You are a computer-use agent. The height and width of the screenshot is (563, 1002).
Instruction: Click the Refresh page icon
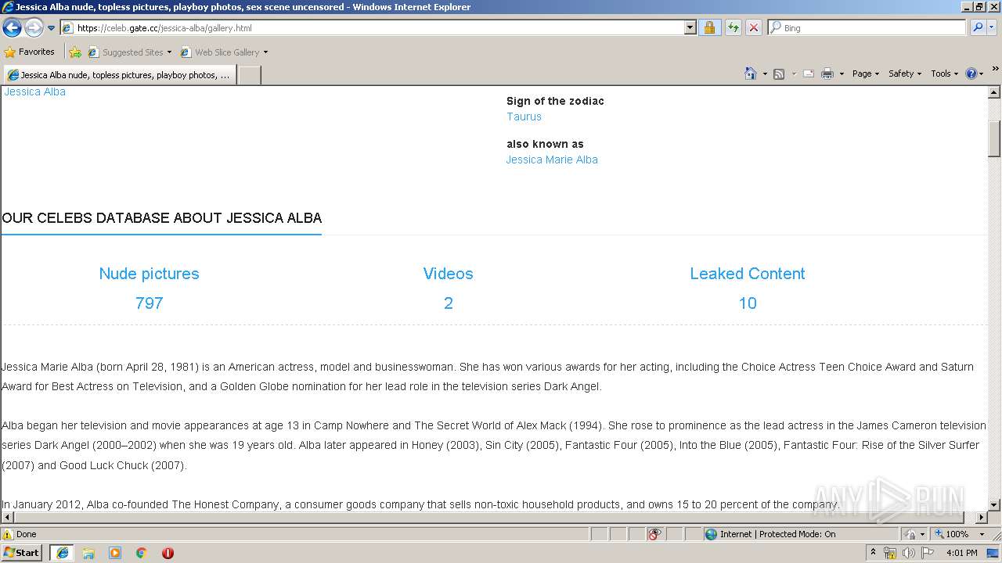733,27
